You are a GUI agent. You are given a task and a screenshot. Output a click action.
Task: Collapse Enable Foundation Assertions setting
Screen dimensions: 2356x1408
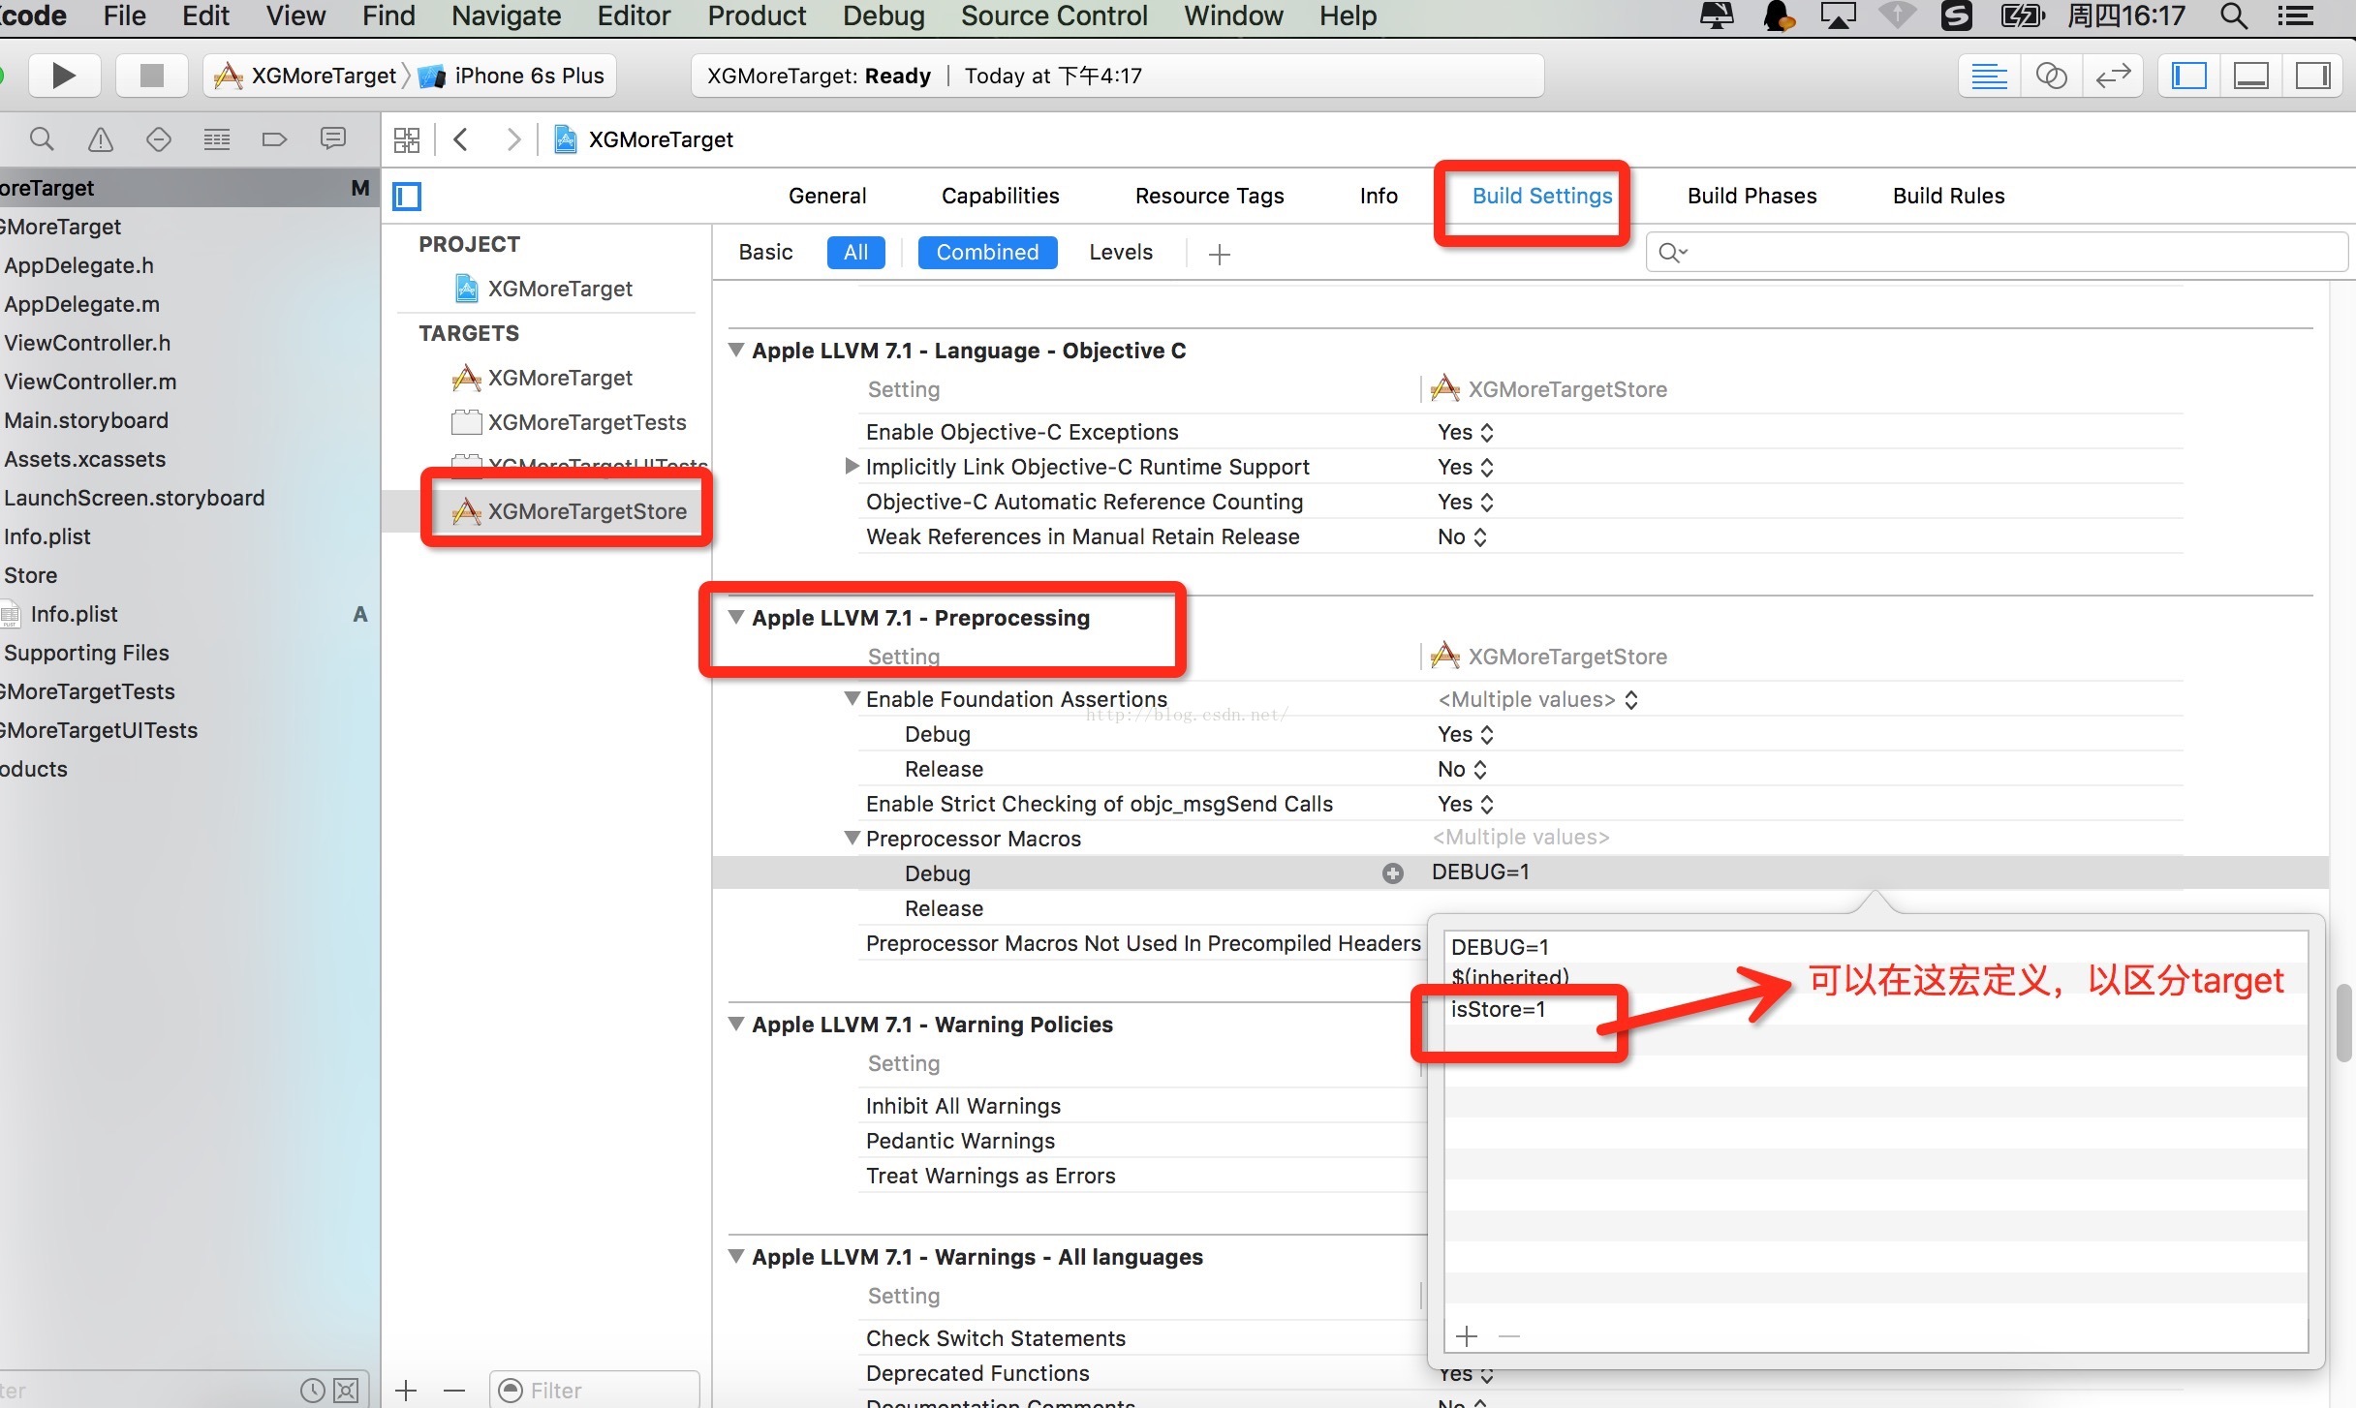(852, 698)
